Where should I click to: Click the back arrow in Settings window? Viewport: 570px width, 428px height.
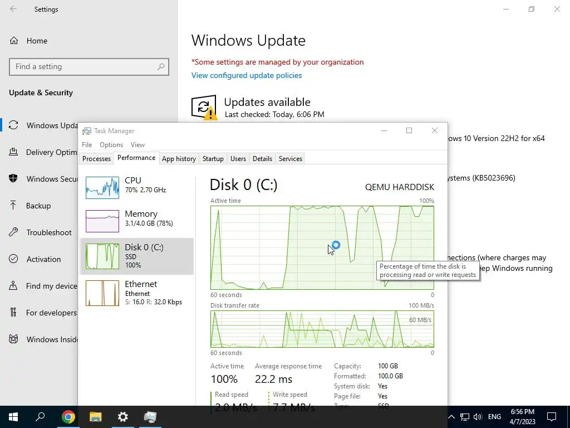13,9
